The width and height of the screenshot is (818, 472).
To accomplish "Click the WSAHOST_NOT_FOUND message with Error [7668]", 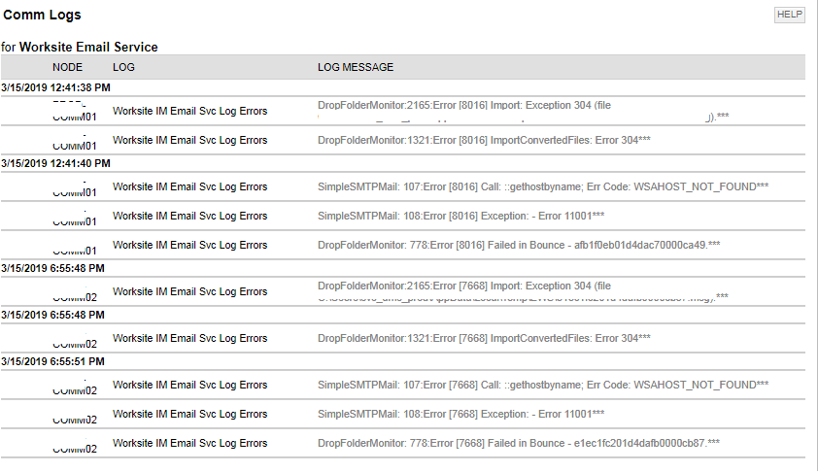I will (x=543, y=385).
